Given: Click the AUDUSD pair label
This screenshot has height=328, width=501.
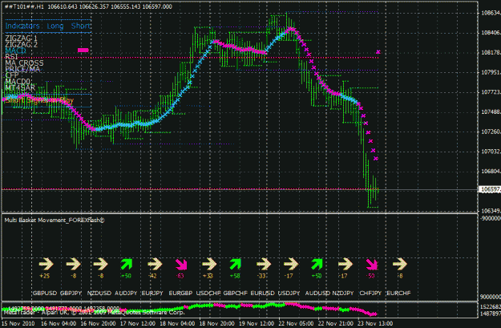Looking at the screenshot, I should click(317, 294).
